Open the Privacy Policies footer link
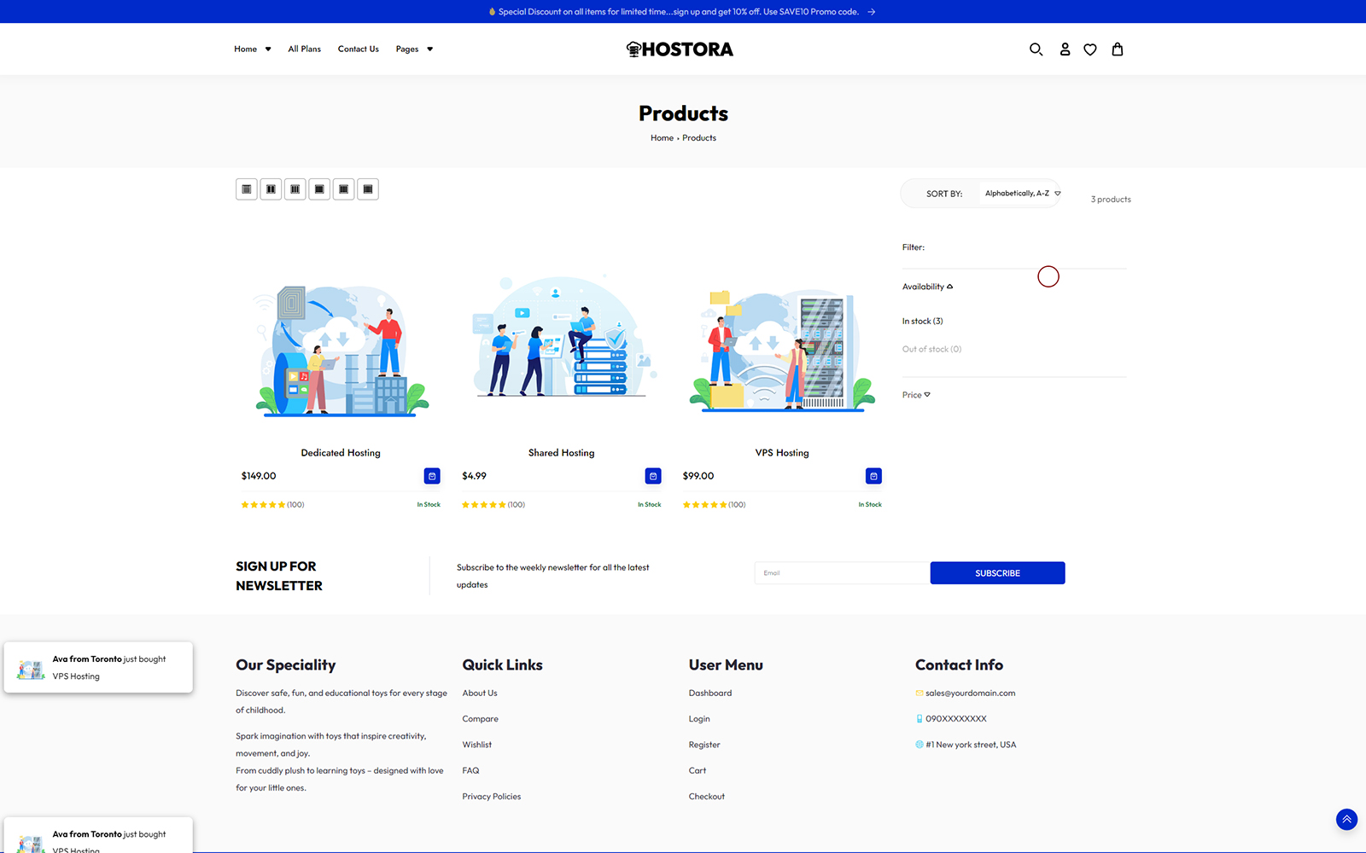 coord(491,797)
